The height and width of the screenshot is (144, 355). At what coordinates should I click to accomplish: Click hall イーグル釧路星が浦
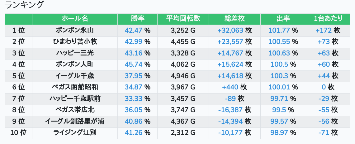coord(75,121)
